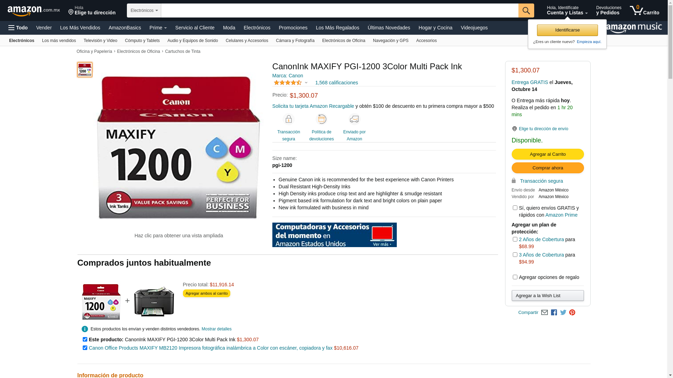The height and width of the screenshot is (378, 673).
Task: Expand the Cuenta y Listas dropdown
Action: (567, 10)
